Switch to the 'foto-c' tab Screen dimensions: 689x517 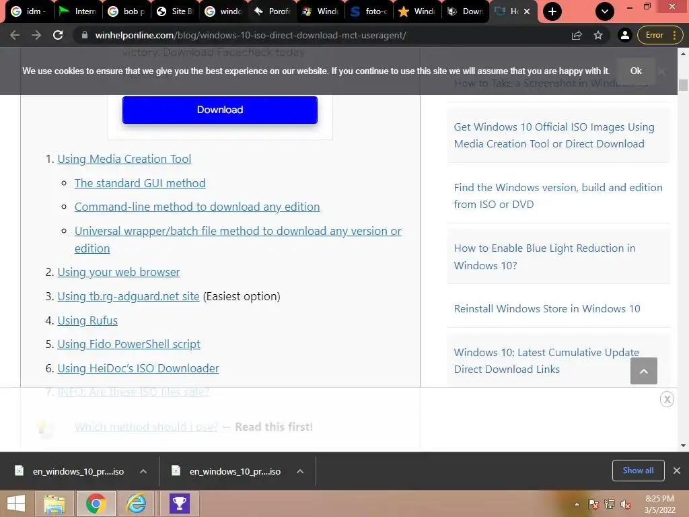(x=369, y=11)
